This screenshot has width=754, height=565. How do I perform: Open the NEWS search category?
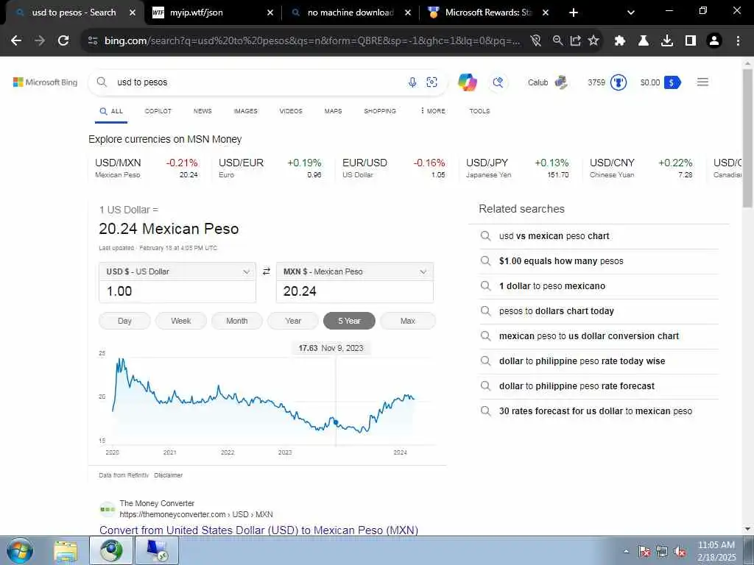202,111
